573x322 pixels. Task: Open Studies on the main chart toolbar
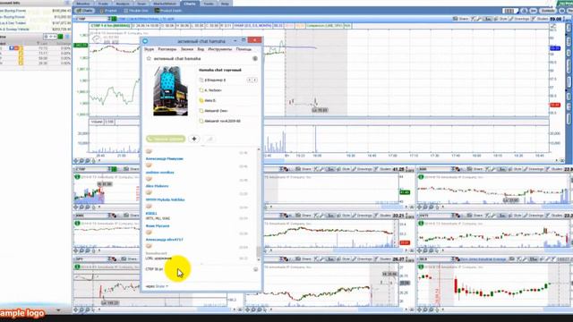pyautogui.click(x=540, y=19)
